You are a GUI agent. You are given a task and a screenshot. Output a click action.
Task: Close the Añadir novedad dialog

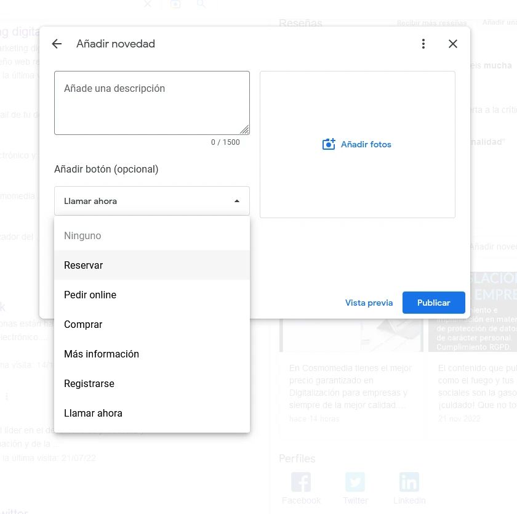coord(453,44)
